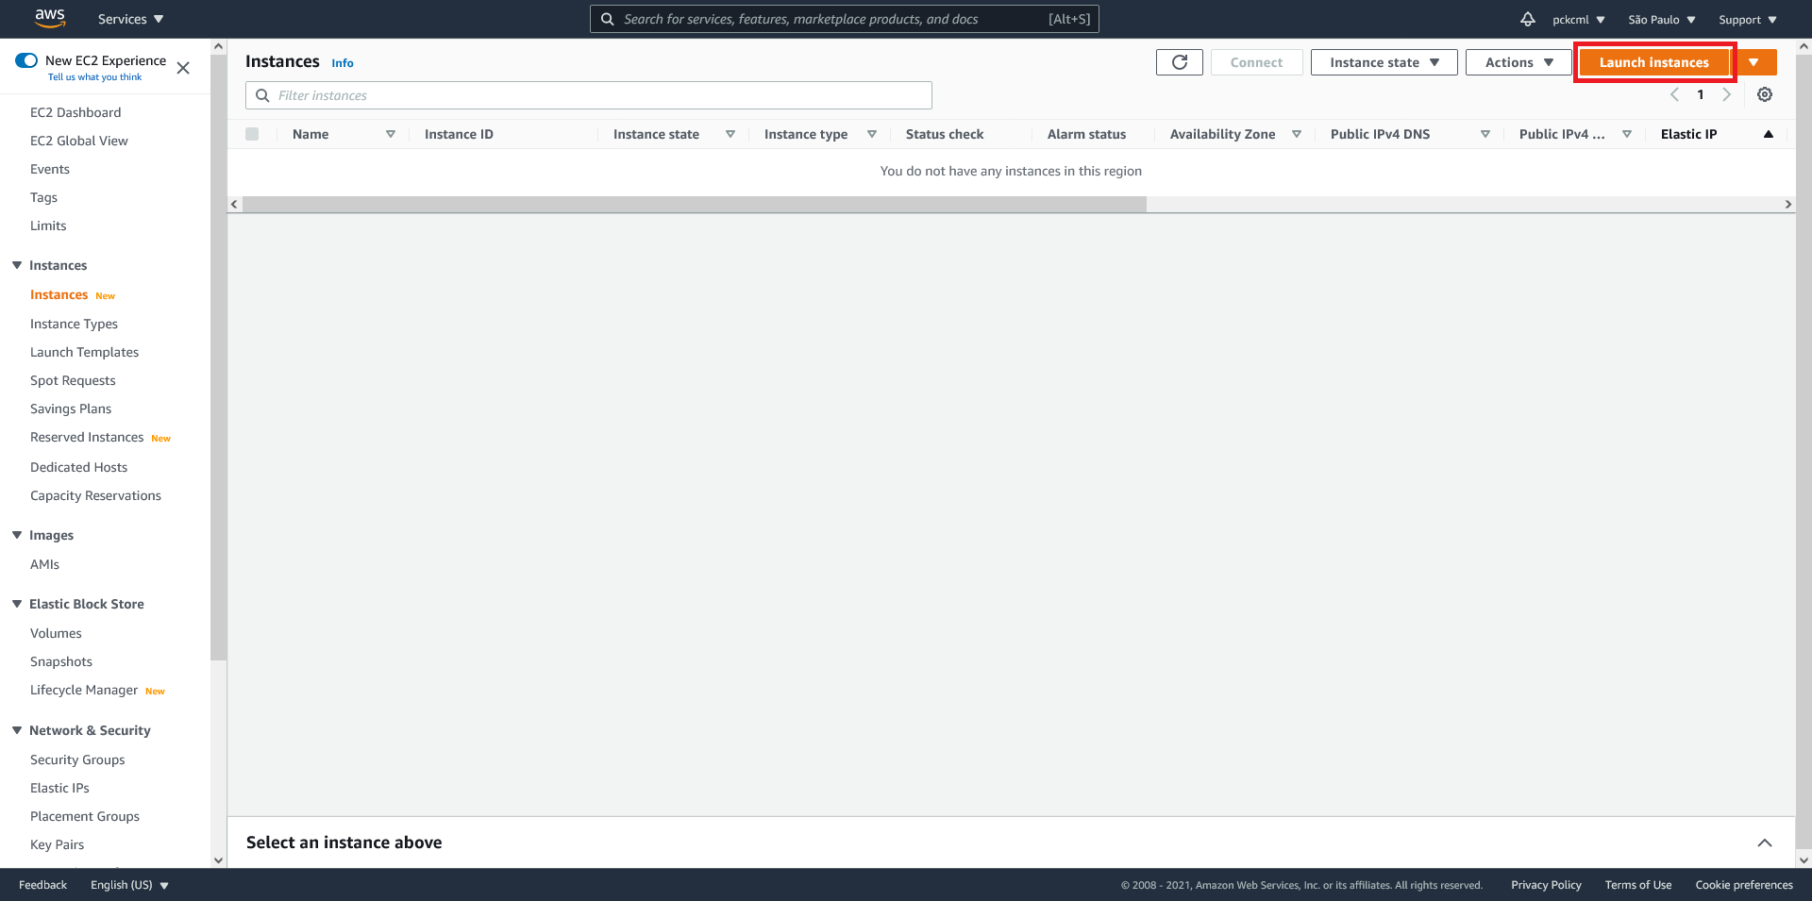Go to next page of instances
This screenshot has height=901, width=1812.
coord(1727,94)
